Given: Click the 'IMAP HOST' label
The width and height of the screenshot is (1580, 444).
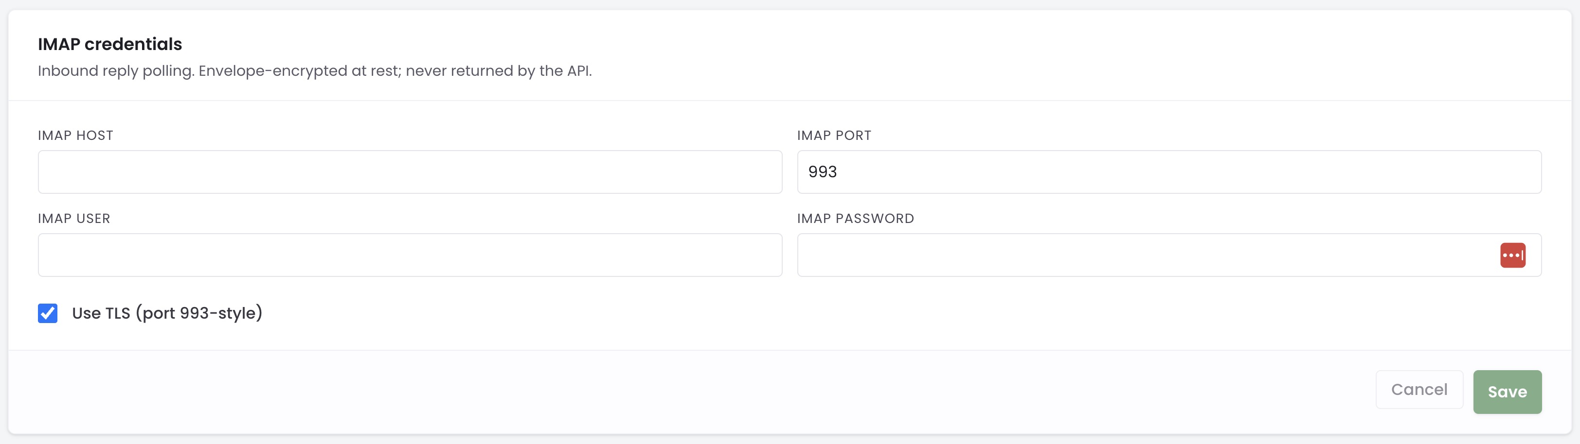Looking at the screenshot, I should (x=75, y=136).
